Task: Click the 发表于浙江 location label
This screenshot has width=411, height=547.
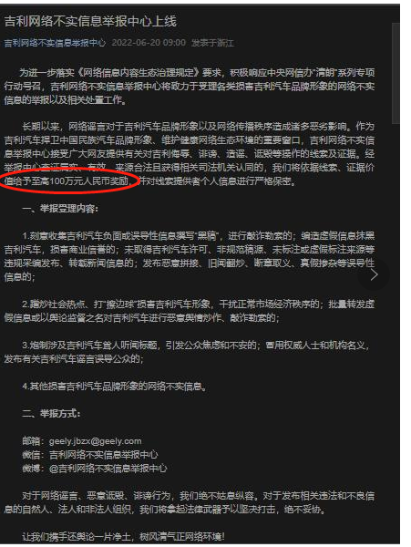Action: 212,43
